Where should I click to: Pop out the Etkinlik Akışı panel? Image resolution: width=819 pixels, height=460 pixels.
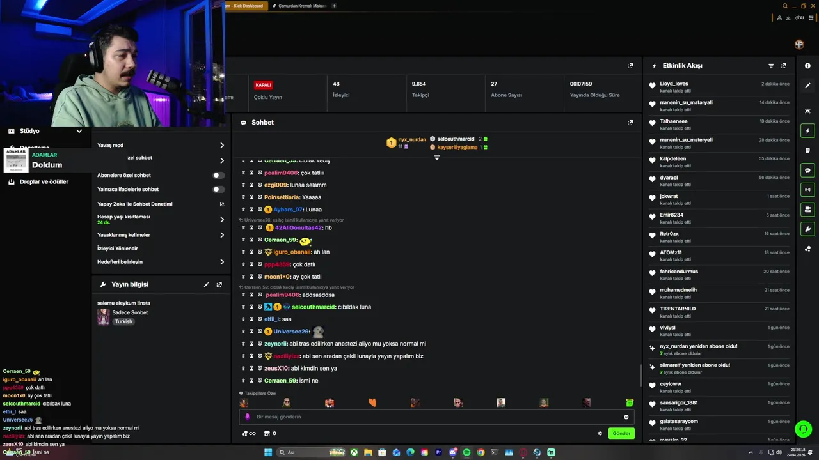[784, 66]
